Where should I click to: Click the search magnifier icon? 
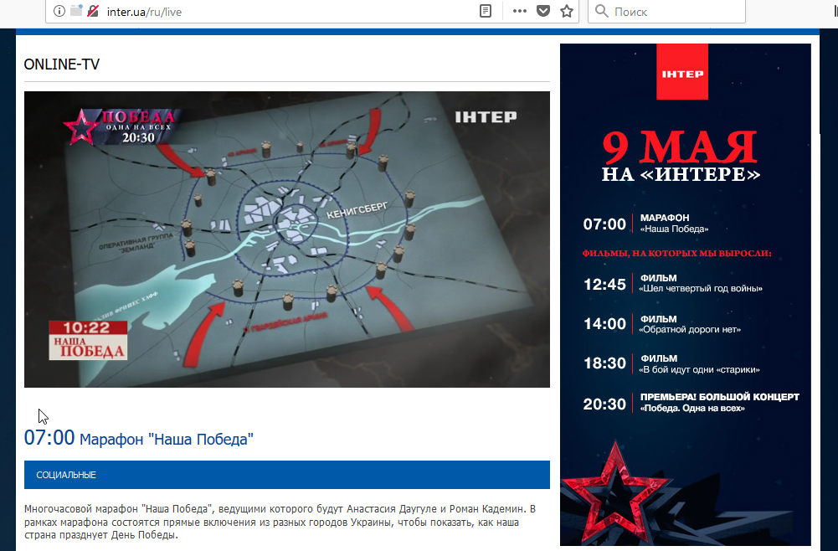point(602,11)
